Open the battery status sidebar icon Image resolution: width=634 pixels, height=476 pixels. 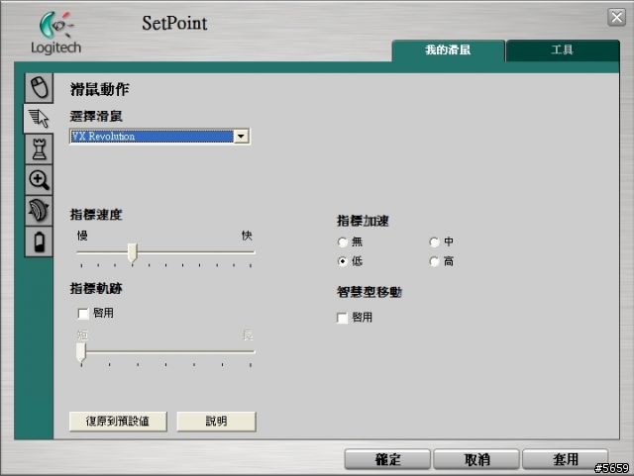click(39, 241)
